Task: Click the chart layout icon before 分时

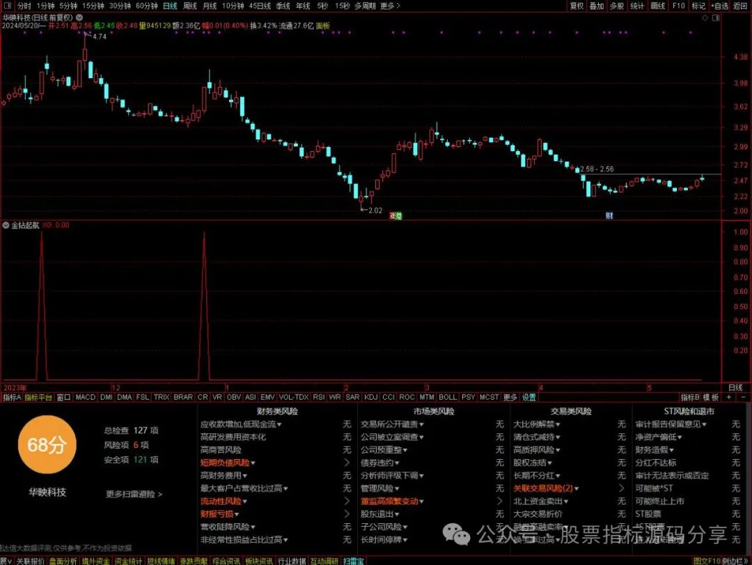Action: [8, 6]
